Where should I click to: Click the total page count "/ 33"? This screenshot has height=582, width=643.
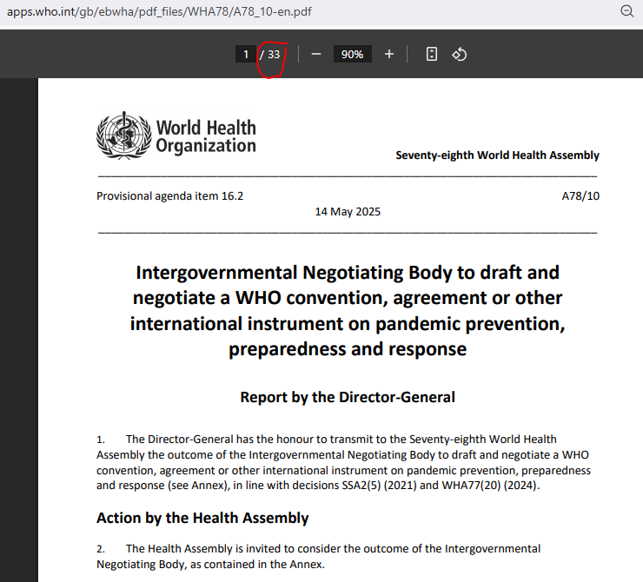pyautogui.click(x=270, y=55)
